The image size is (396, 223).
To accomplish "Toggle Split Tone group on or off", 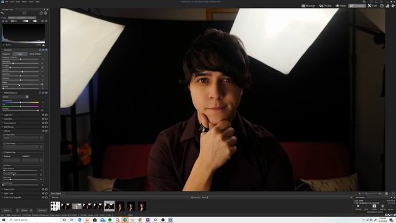I will point(46,193).
